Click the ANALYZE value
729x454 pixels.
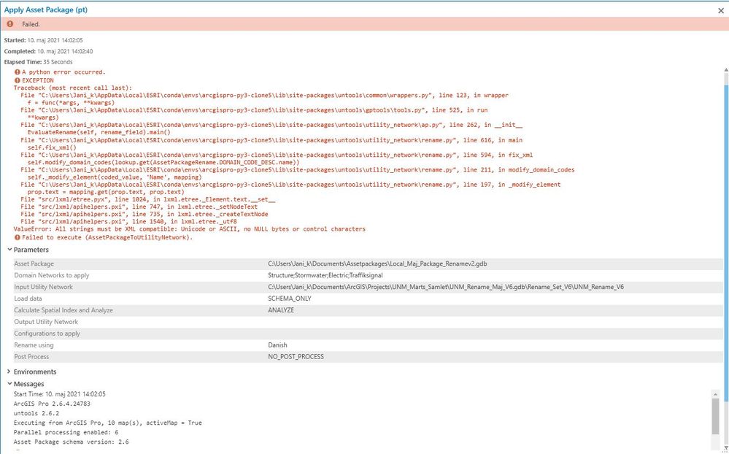281,310
